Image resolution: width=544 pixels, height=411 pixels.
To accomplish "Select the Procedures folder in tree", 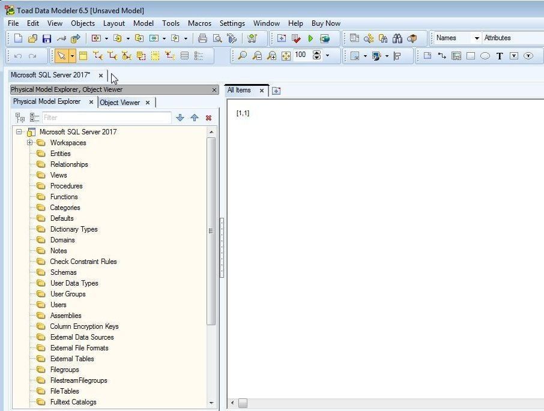I will pyautogui.click(x=66, y=186).
